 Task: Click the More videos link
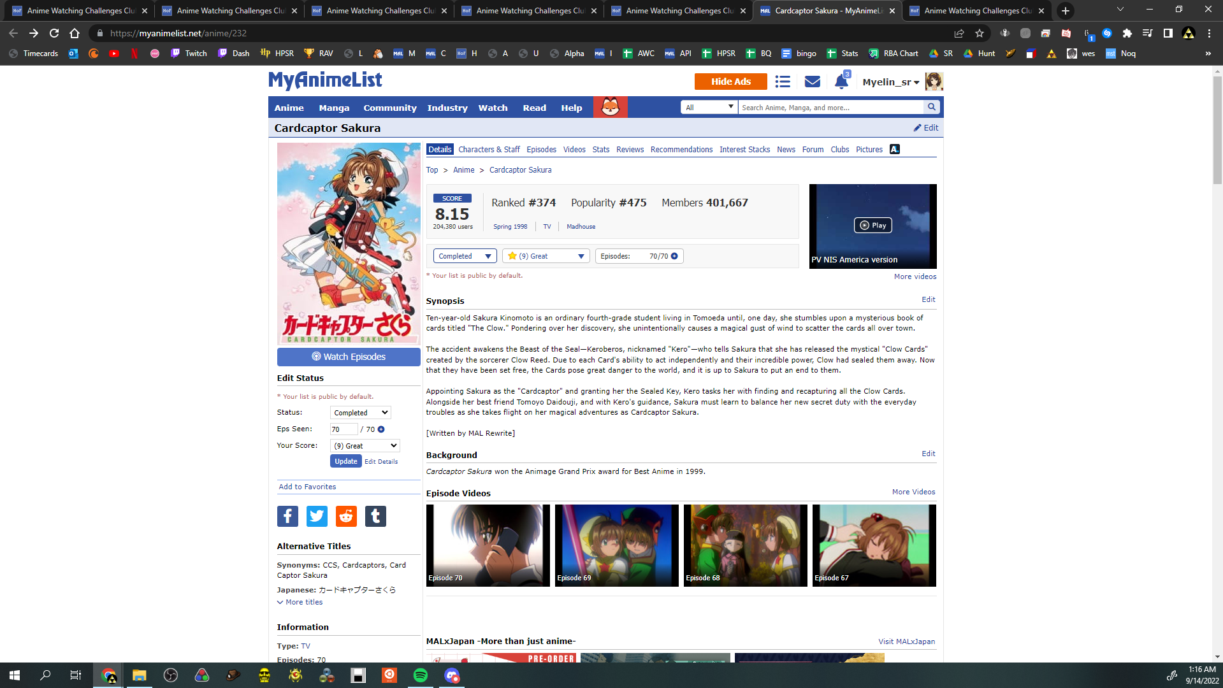[915, 276]
